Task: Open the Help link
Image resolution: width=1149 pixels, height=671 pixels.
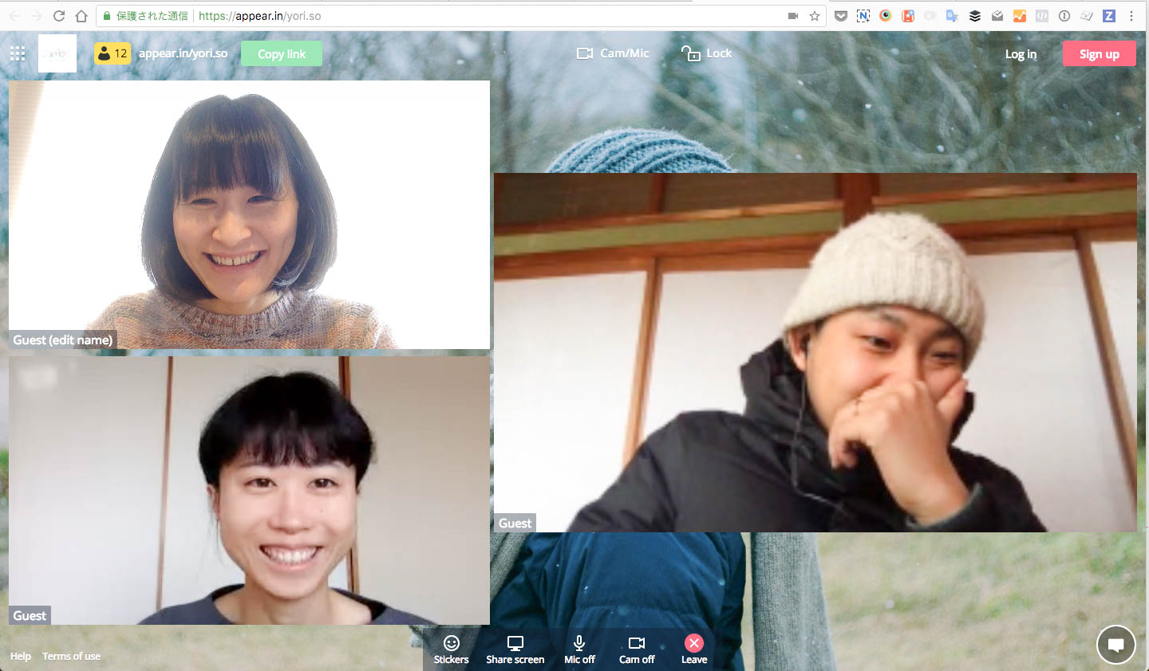Action: tap(21, 656)
